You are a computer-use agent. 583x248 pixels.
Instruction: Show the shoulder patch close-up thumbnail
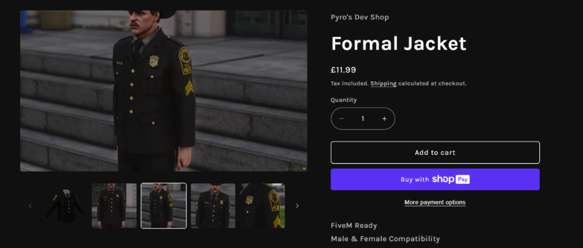point(262,206)
